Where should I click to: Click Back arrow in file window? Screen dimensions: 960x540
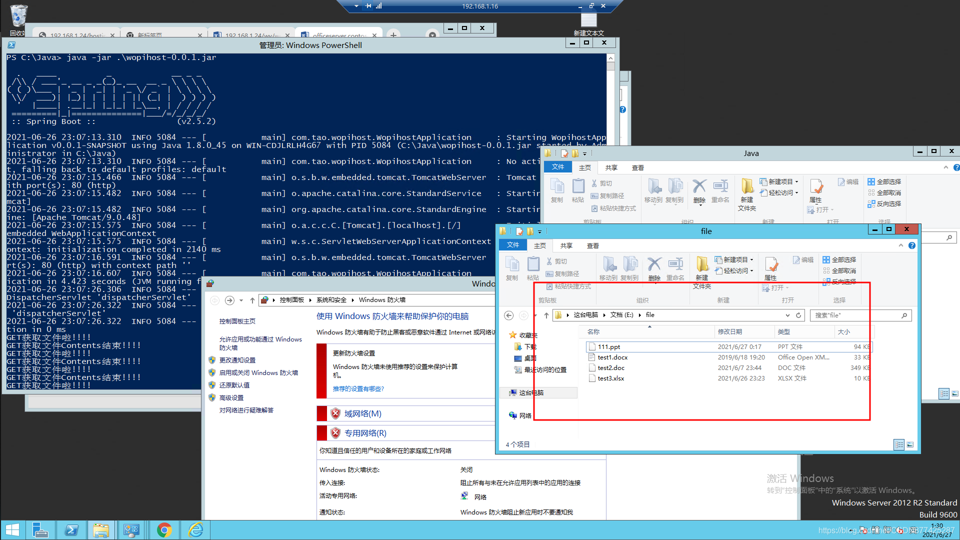pos(508,315)
